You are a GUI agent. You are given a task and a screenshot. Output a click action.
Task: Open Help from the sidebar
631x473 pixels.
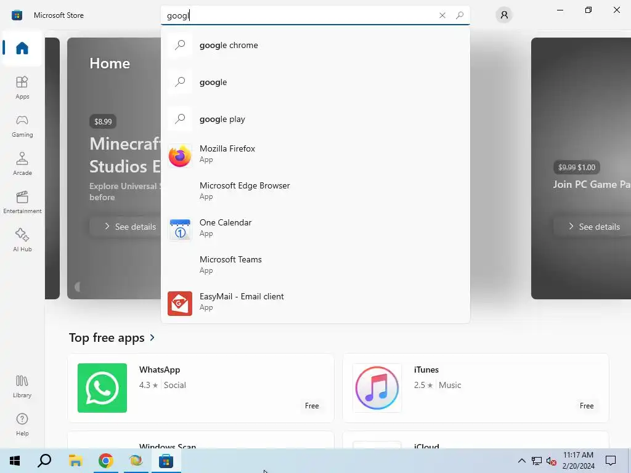click(x=22, y=424)
